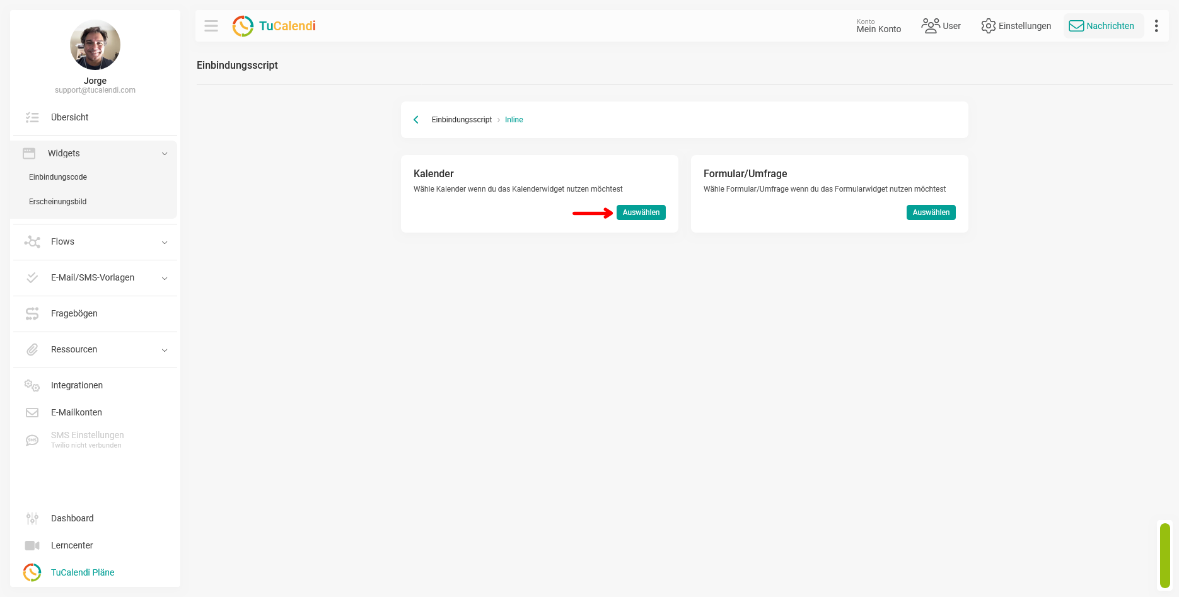Viewport: 1179px width, 597px height.
Task: Click the E-Mail/SMS-Vorlagen checkmark icon
Action: click(x=32, y=277)
